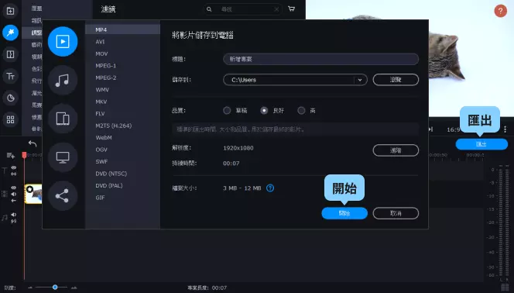The image size is (514, 293).
Task: Choose DVD (NTSC) format
Action: tap(122, 174)
